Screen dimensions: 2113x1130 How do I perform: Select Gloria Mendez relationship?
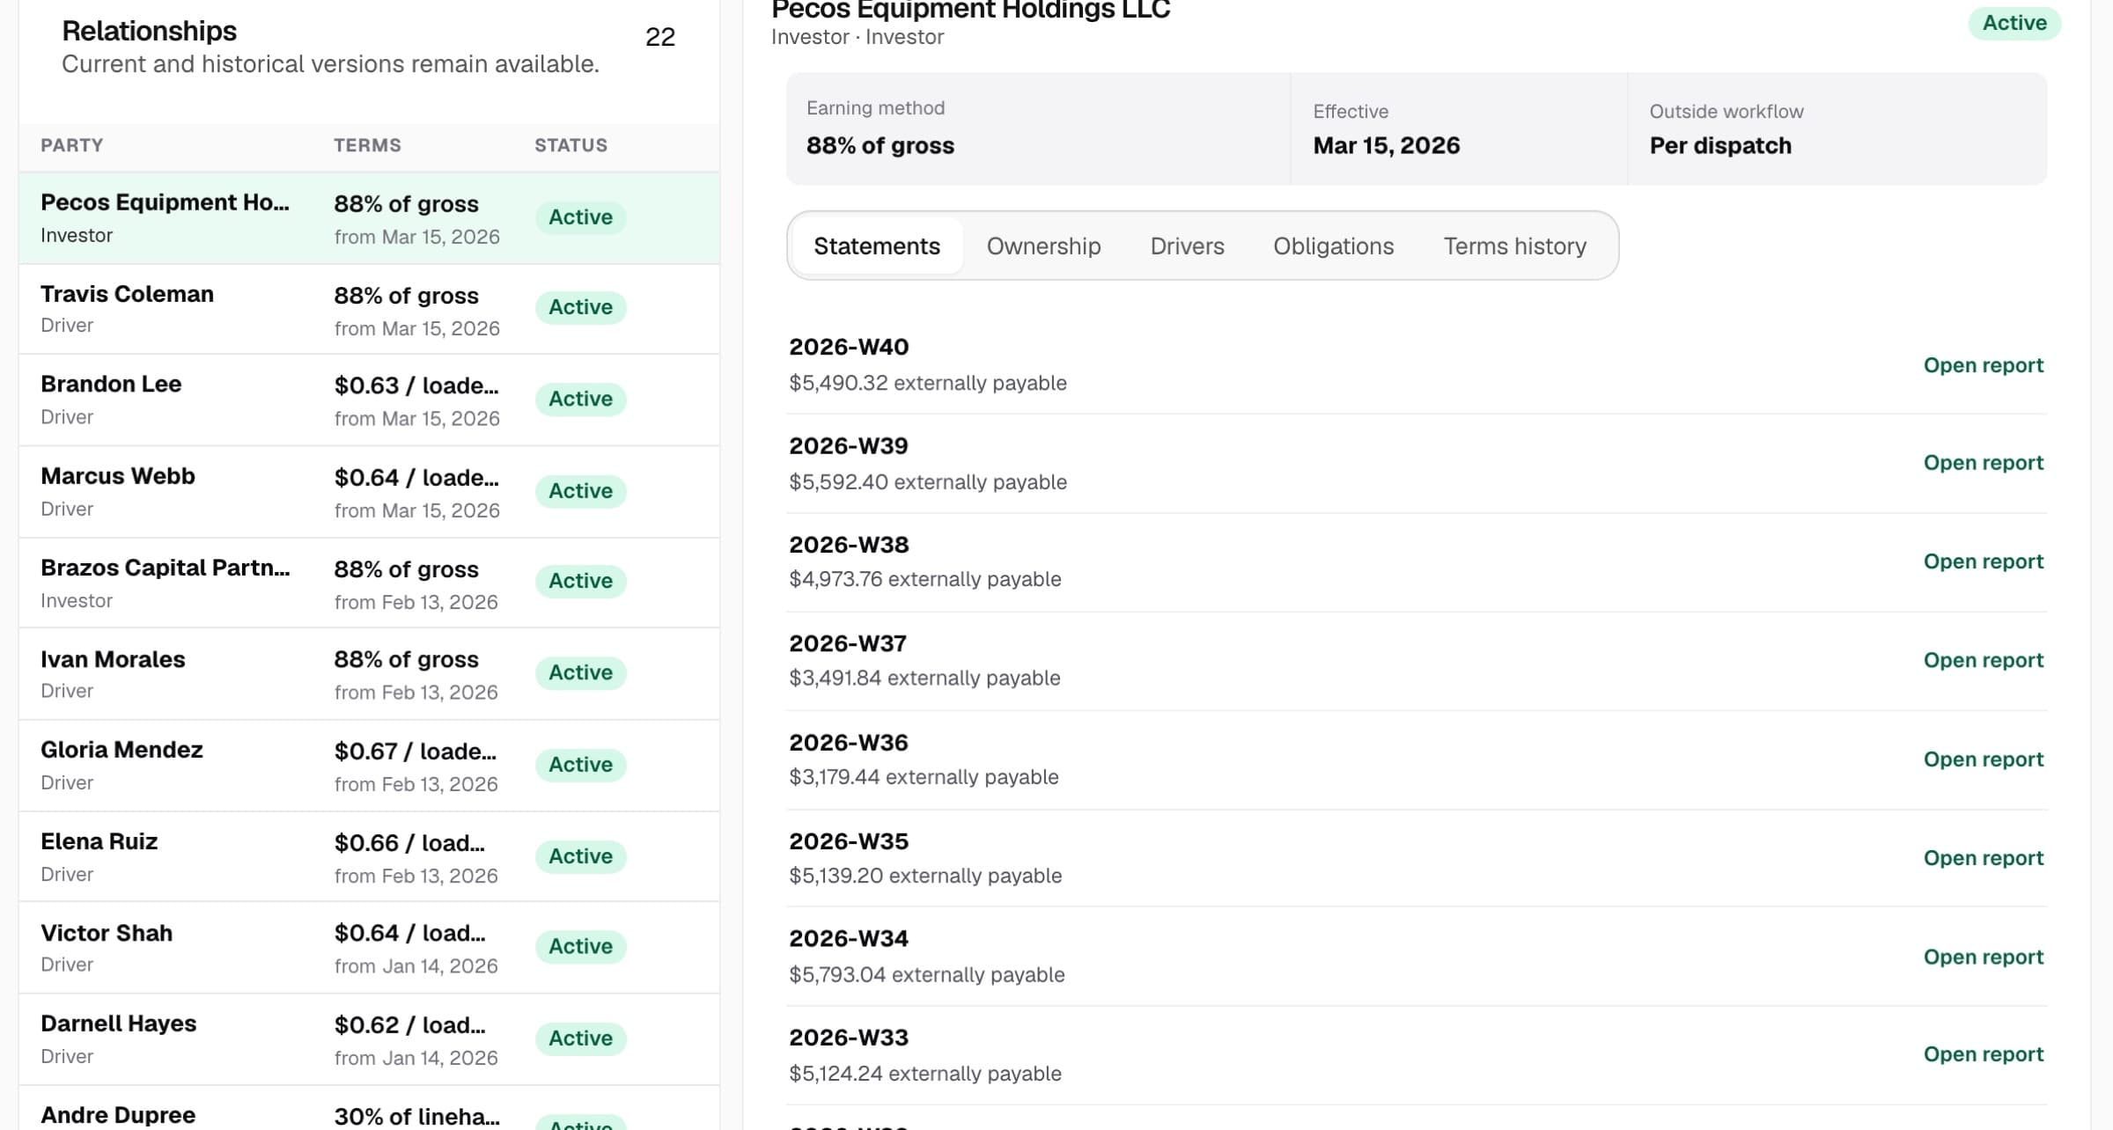click(369, 766)
